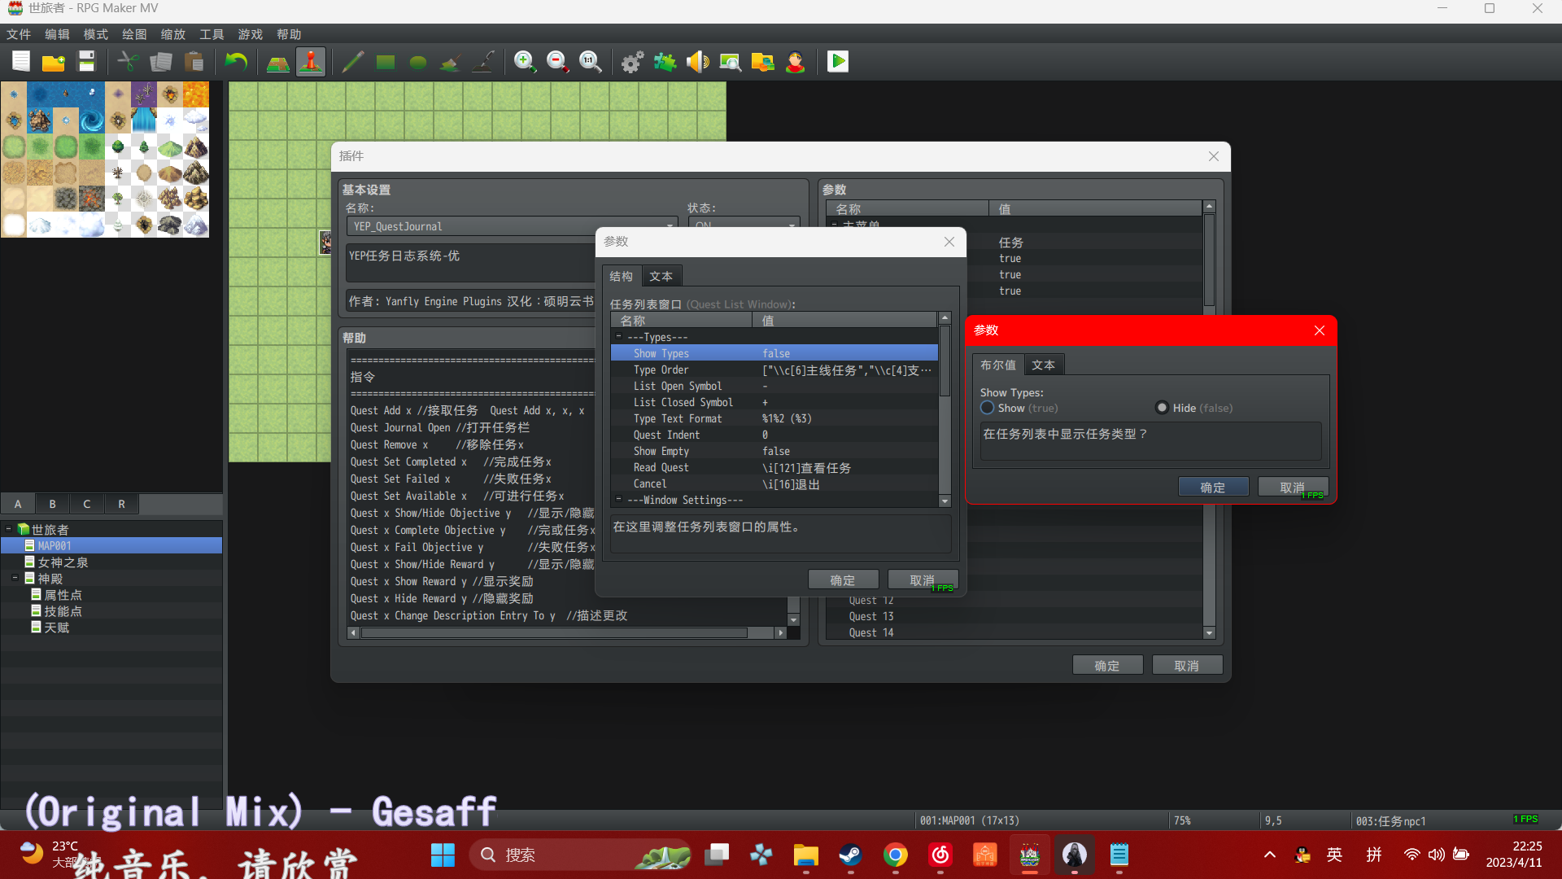Open the 工具 menu
This screenshot has height=879, width=1562.
pyautogui.click(x=212, y=34)
